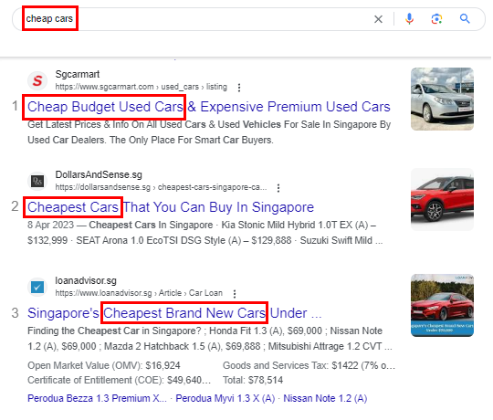
Task: Click the magnifying glass search icon
Action: point(465,19)
